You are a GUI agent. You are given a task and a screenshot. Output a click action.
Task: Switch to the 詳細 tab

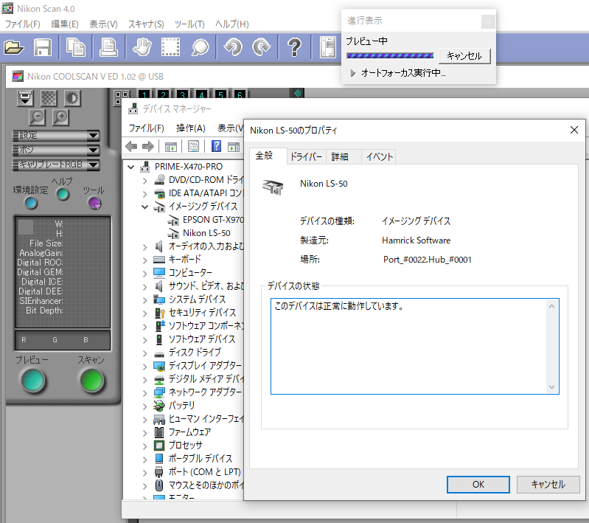340,156
